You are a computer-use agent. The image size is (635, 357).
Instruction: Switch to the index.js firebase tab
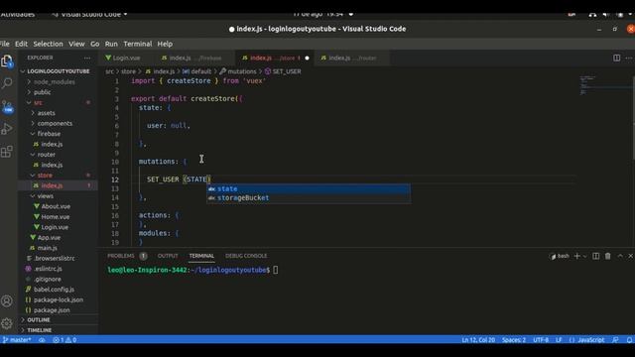(194, 58)
